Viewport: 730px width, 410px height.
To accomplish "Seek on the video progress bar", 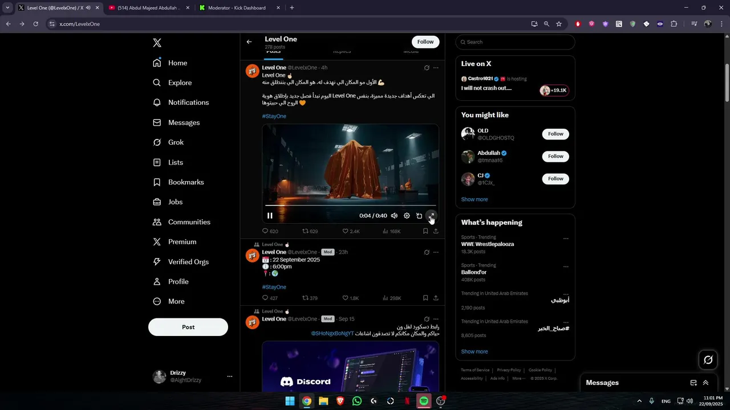I will (351, 205).
